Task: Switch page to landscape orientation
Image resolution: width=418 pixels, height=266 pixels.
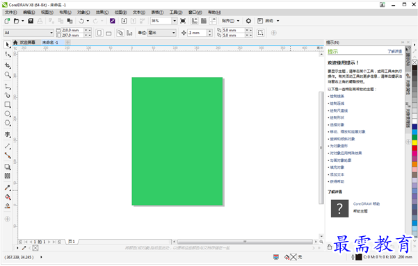Action: point(108,33)
